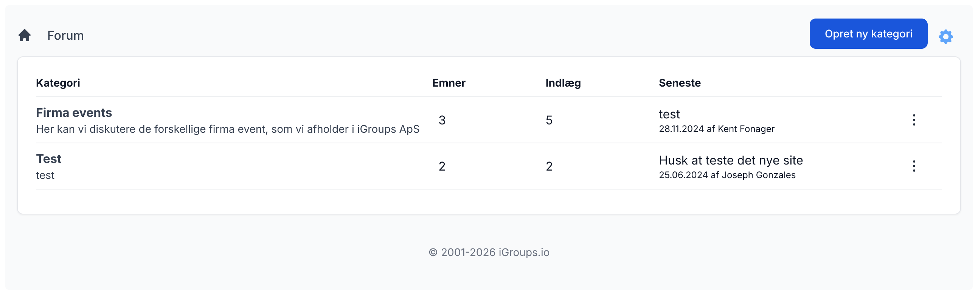This screenshot has width=978, height=295.
Task: Open the Firma events category
Action: click(x=74, y=113)
